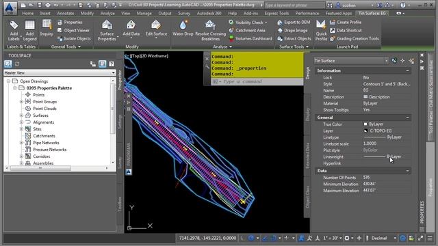The width and height of the screenshot is (438, 246).
Task: Expand the General Tools panel dropdown
Action: coord(79,47)
